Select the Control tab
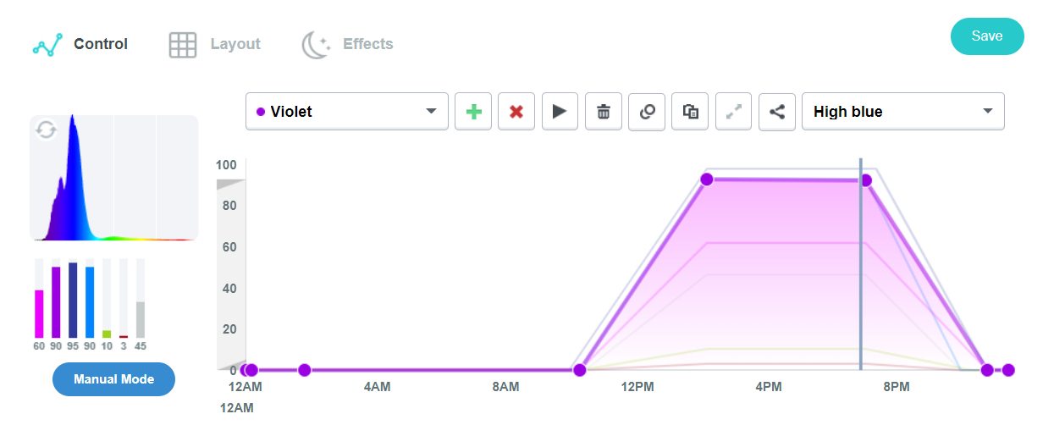The image size is (1054, 425). click(80, 44)
